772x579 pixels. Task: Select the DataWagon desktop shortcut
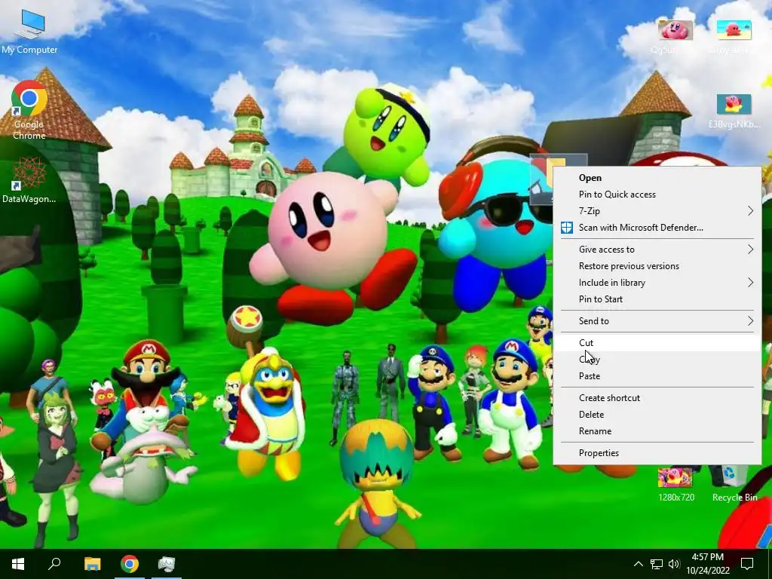pyautogui.click(x=29, y=179)
